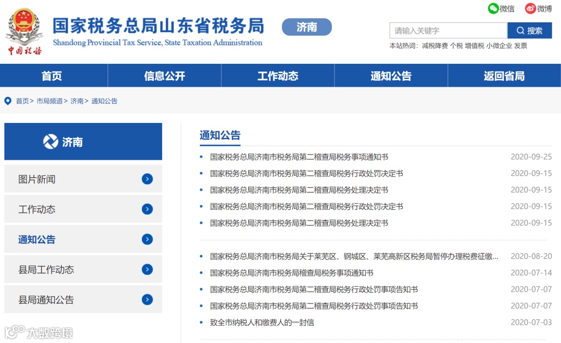This screenshot has width=561, height=343.
Task: Click hot word 小微企业
Action: tap(499, 46)
